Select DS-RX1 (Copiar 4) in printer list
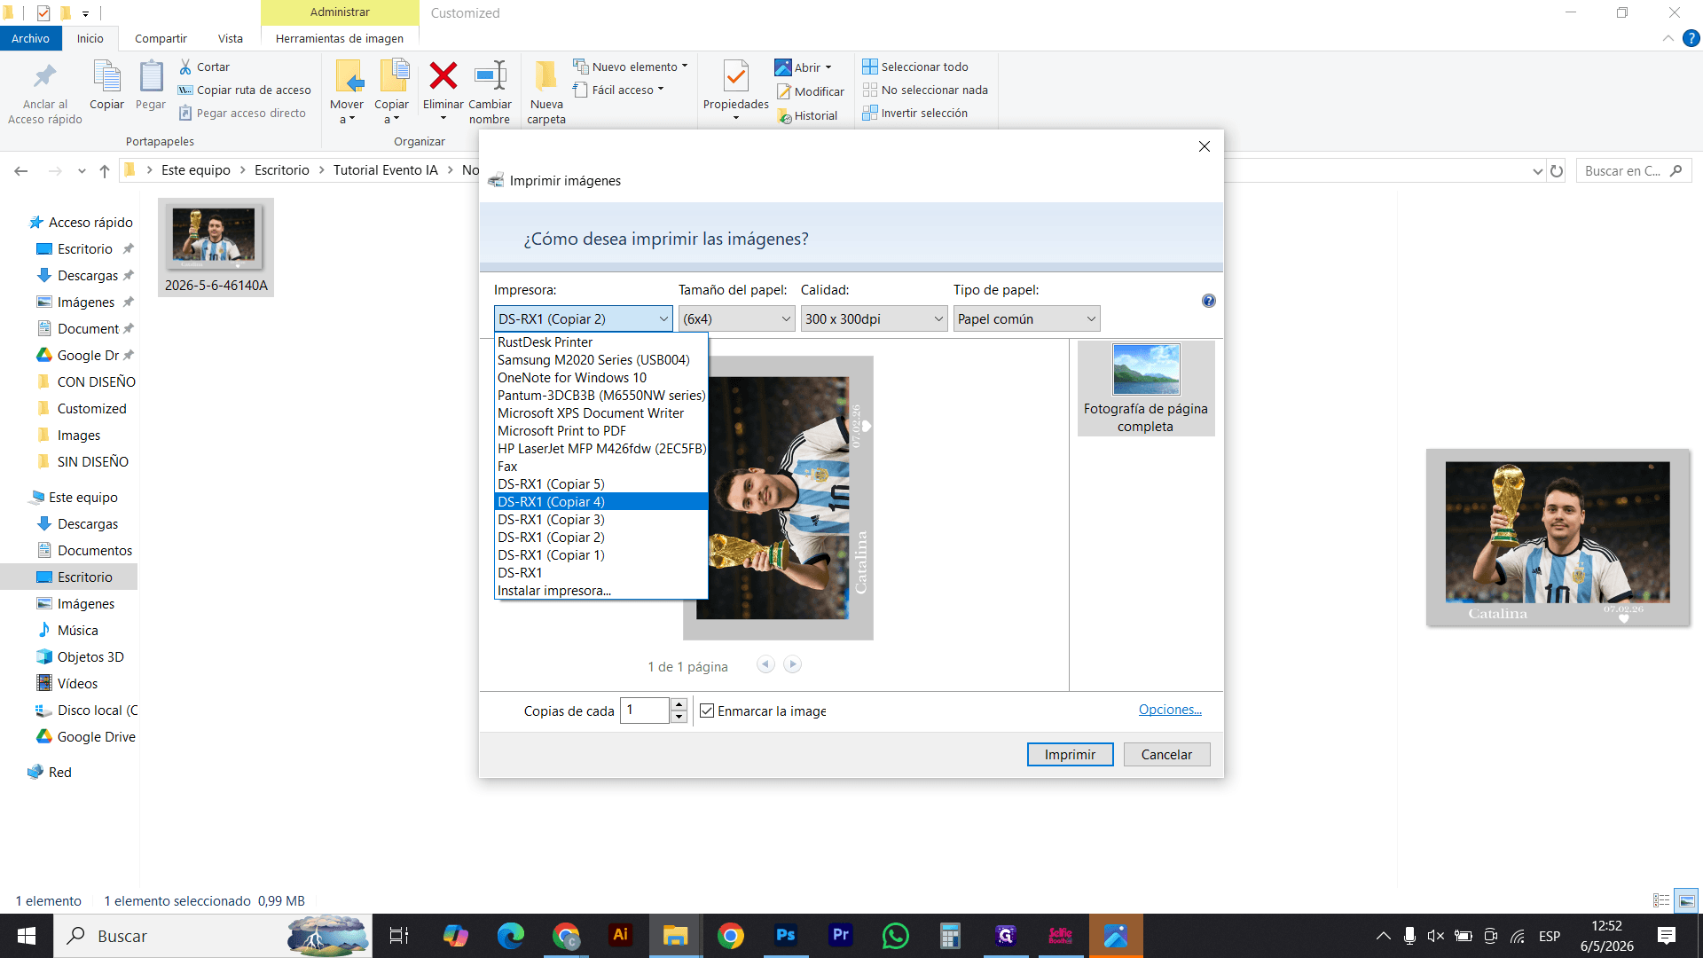This screenshot has height=958, width=1703. tap(601, 501)
